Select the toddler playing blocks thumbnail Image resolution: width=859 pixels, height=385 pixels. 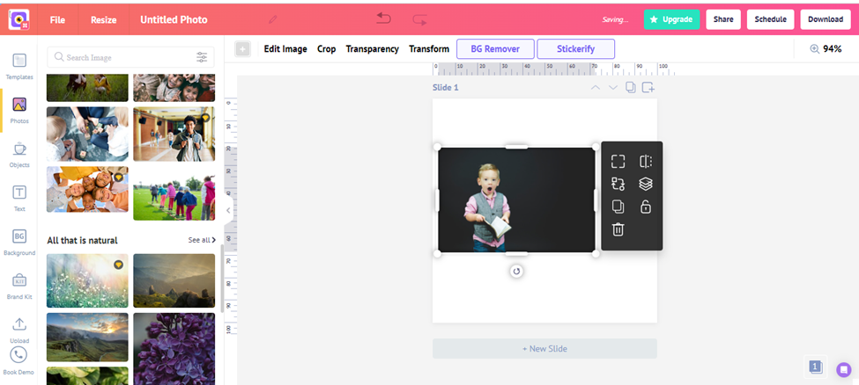(x=87, y=134)
